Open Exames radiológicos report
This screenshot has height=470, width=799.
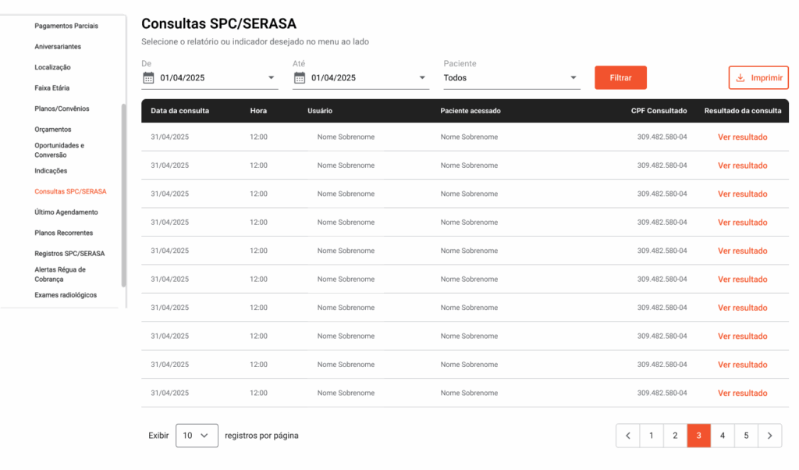(x=66, y=295)
